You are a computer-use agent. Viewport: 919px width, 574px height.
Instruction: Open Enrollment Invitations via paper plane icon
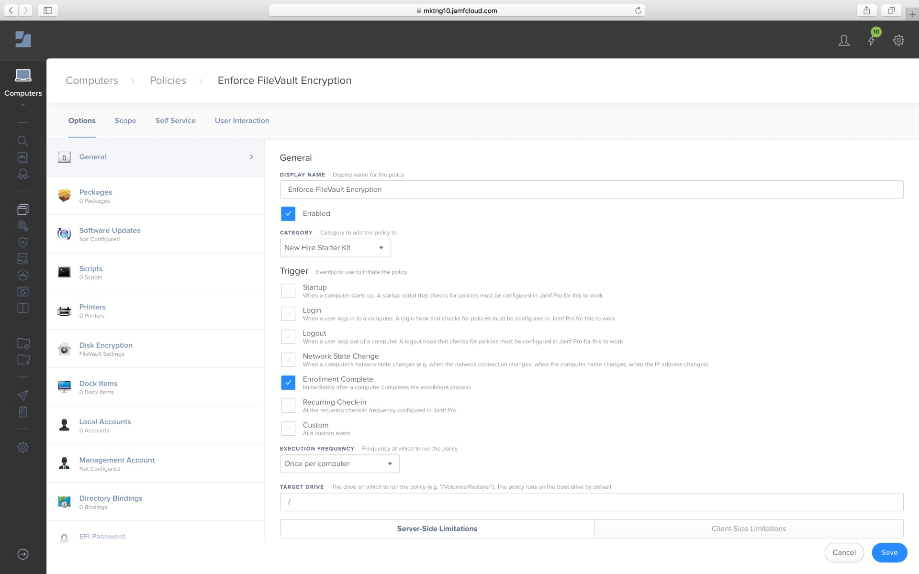(x=22, y=395)
